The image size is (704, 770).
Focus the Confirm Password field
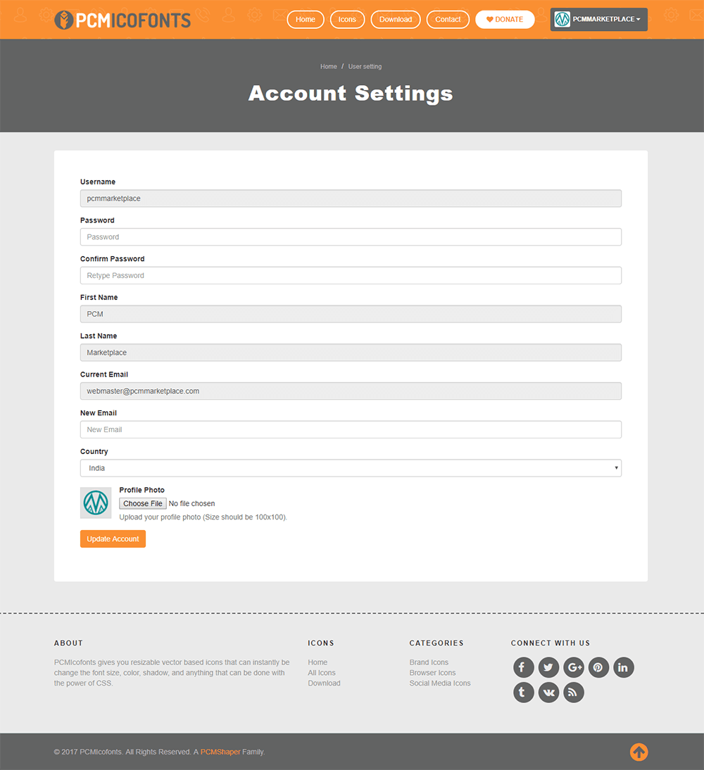pos(351,275)
